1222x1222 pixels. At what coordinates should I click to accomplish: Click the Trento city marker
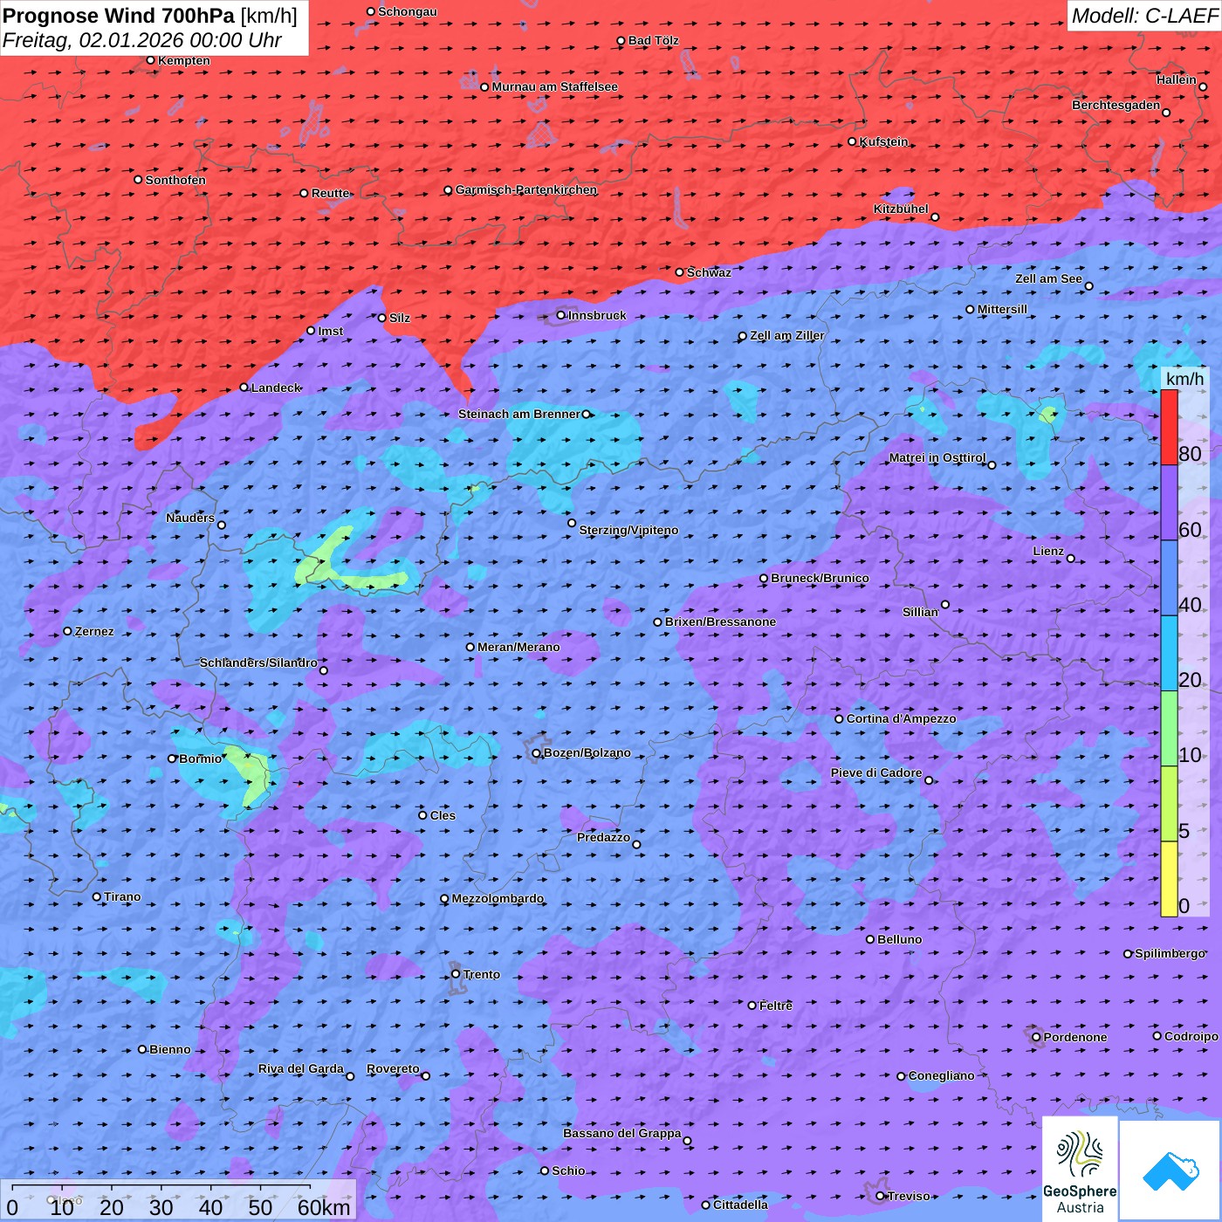click(456, 974)
